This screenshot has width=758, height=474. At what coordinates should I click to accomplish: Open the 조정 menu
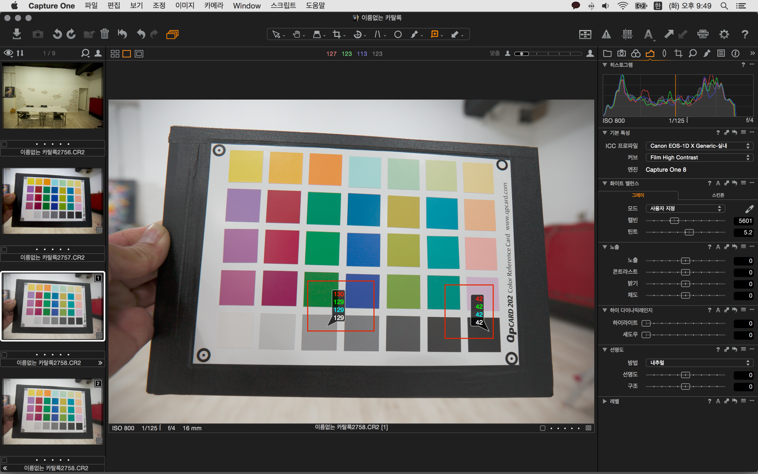pos(159,6)
